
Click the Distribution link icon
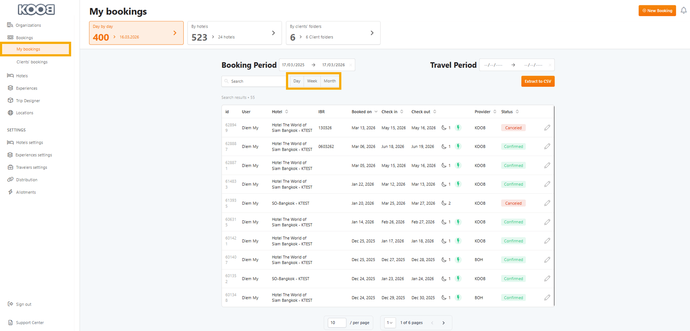(x=10, y=180)
